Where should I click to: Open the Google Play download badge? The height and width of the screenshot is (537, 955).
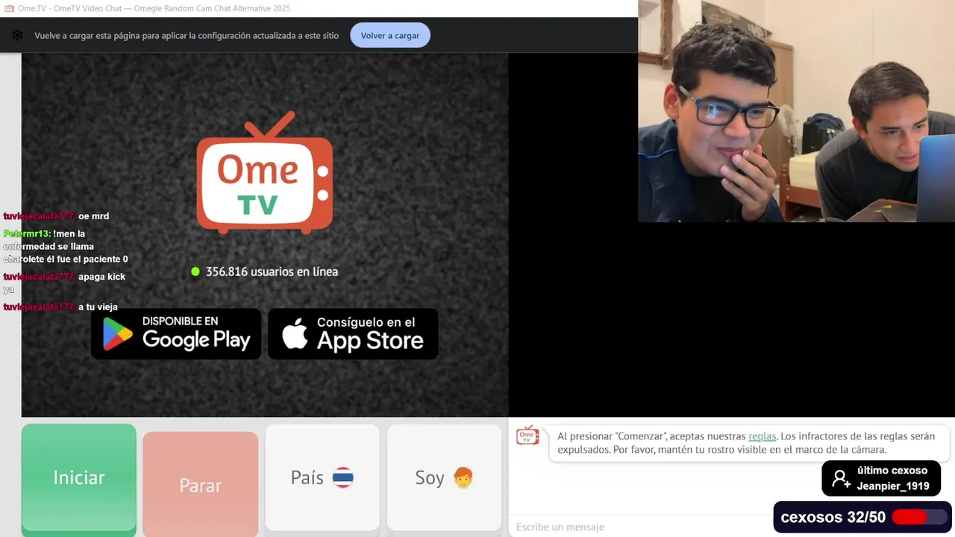pos(176,333)
